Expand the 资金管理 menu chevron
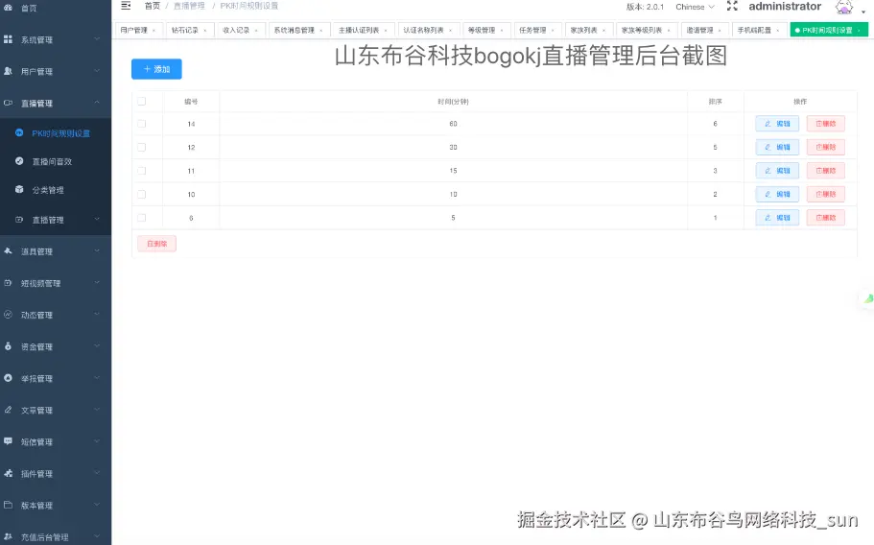The image size is (874, 545). tap(97, 346)
